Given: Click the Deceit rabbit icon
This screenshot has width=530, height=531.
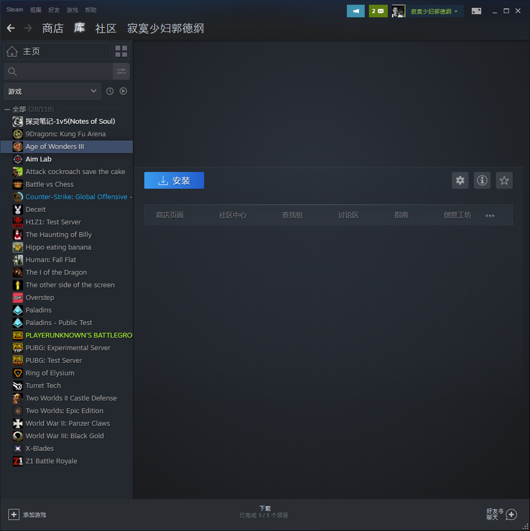Looking at the screenshot, I should click(18, 210).
